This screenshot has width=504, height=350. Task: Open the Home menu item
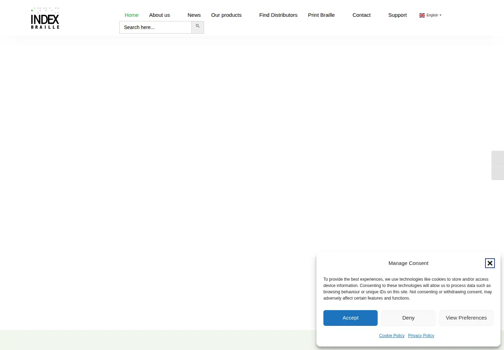coord(132,15)
